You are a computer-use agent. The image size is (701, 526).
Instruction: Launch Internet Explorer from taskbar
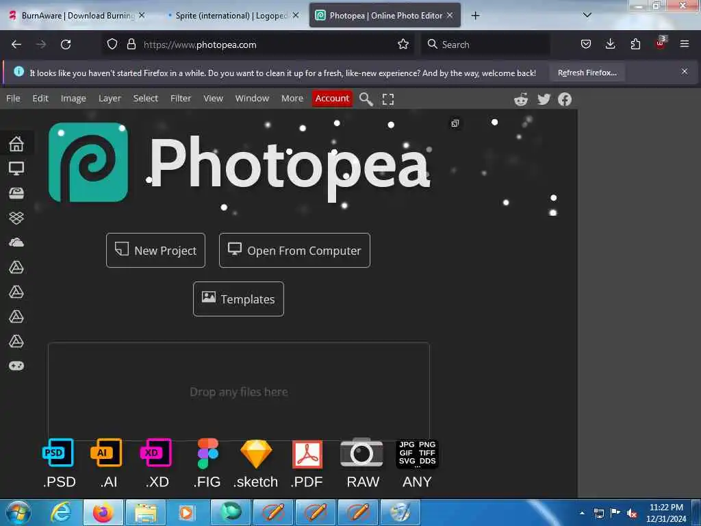pos(61,512)
